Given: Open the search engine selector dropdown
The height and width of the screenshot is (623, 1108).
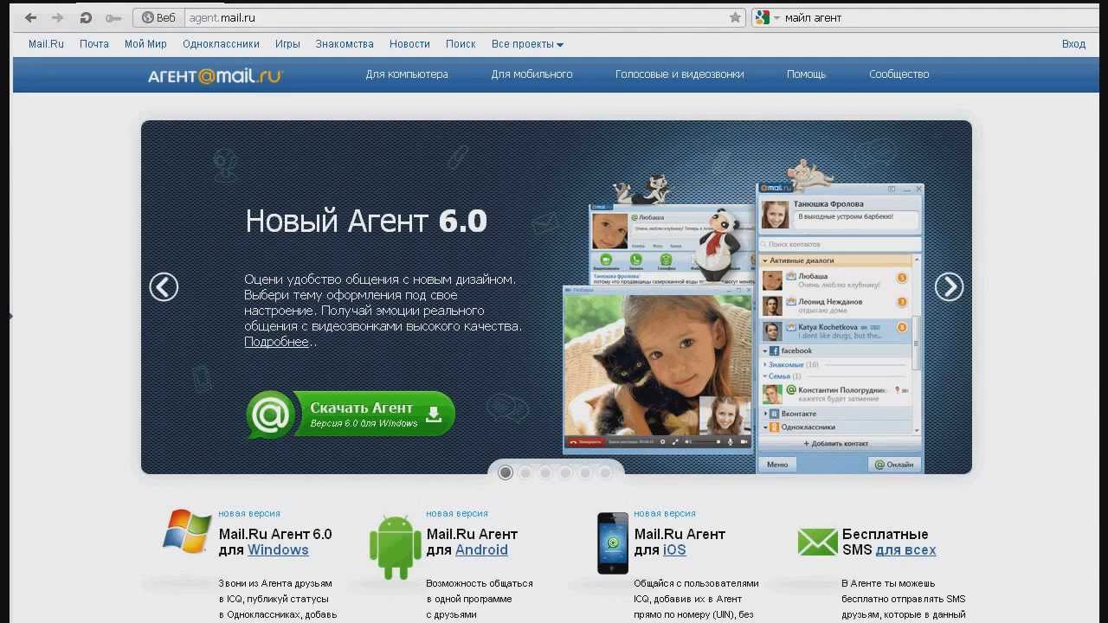Looking at the screenshot, I should coord(765,17).
